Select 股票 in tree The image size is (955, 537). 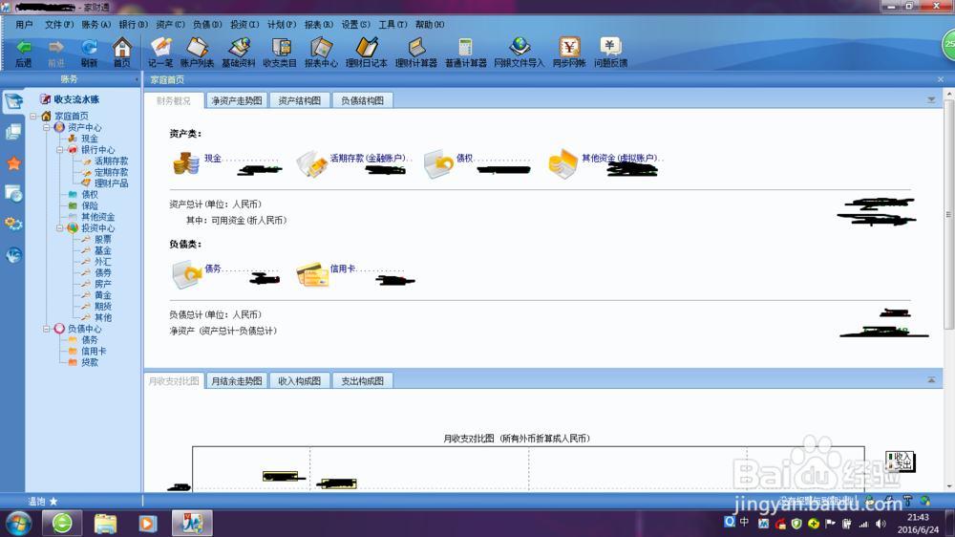[103, 240]
